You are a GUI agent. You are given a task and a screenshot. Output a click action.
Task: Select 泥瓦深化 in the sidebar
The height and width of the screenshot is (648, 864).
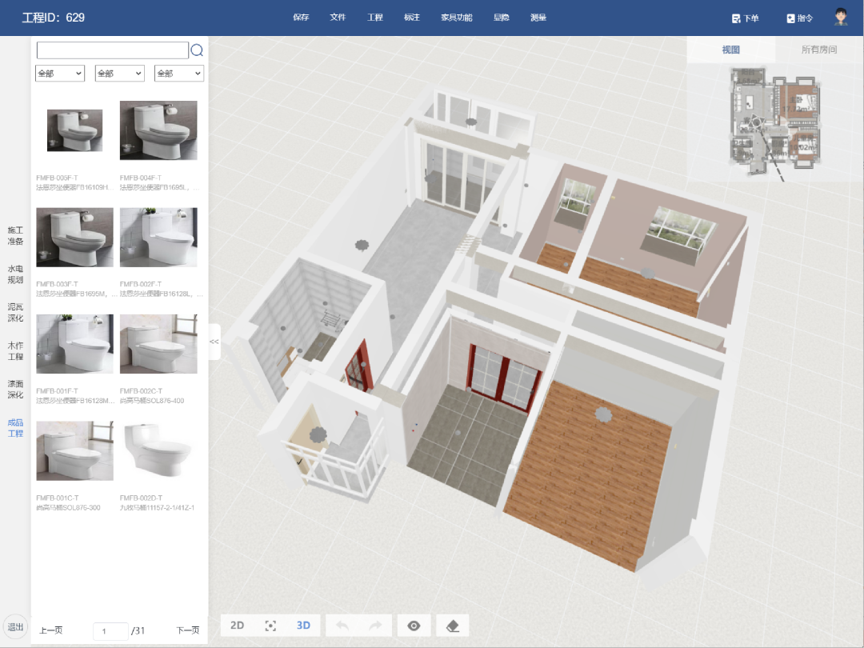(15, 313)
